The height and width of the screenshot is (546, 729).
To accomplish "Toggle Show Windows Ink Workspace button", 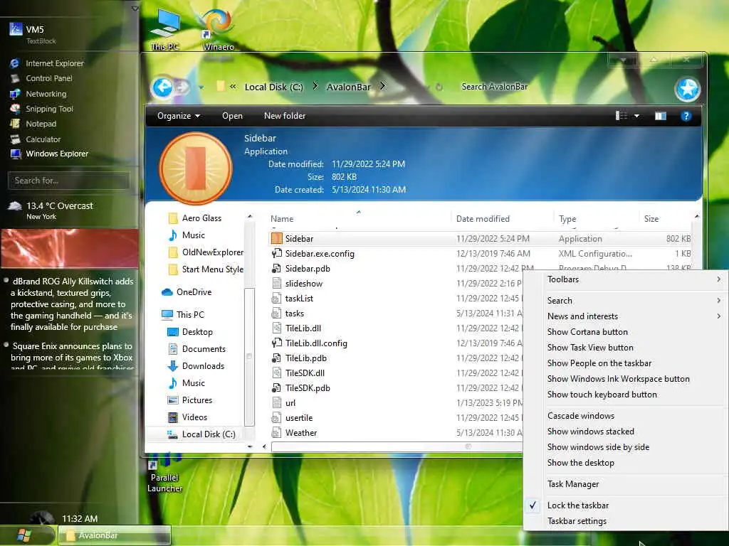I will tap(619, 379).
